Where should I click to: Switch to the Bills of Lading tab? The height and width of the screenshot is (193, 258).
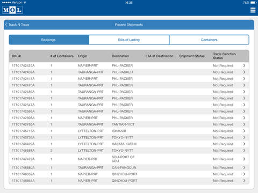click(129, 40)
